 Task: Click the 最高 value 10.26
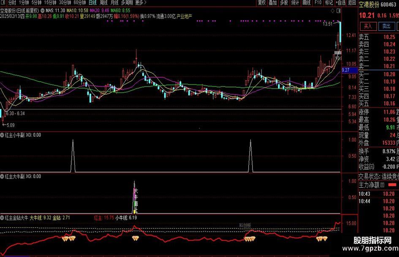389,119
